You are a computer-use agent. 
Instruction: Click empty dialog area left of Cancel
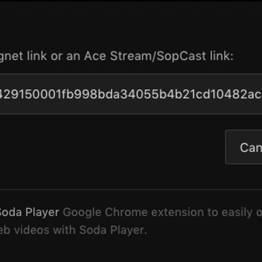click(x=111, y=147)
